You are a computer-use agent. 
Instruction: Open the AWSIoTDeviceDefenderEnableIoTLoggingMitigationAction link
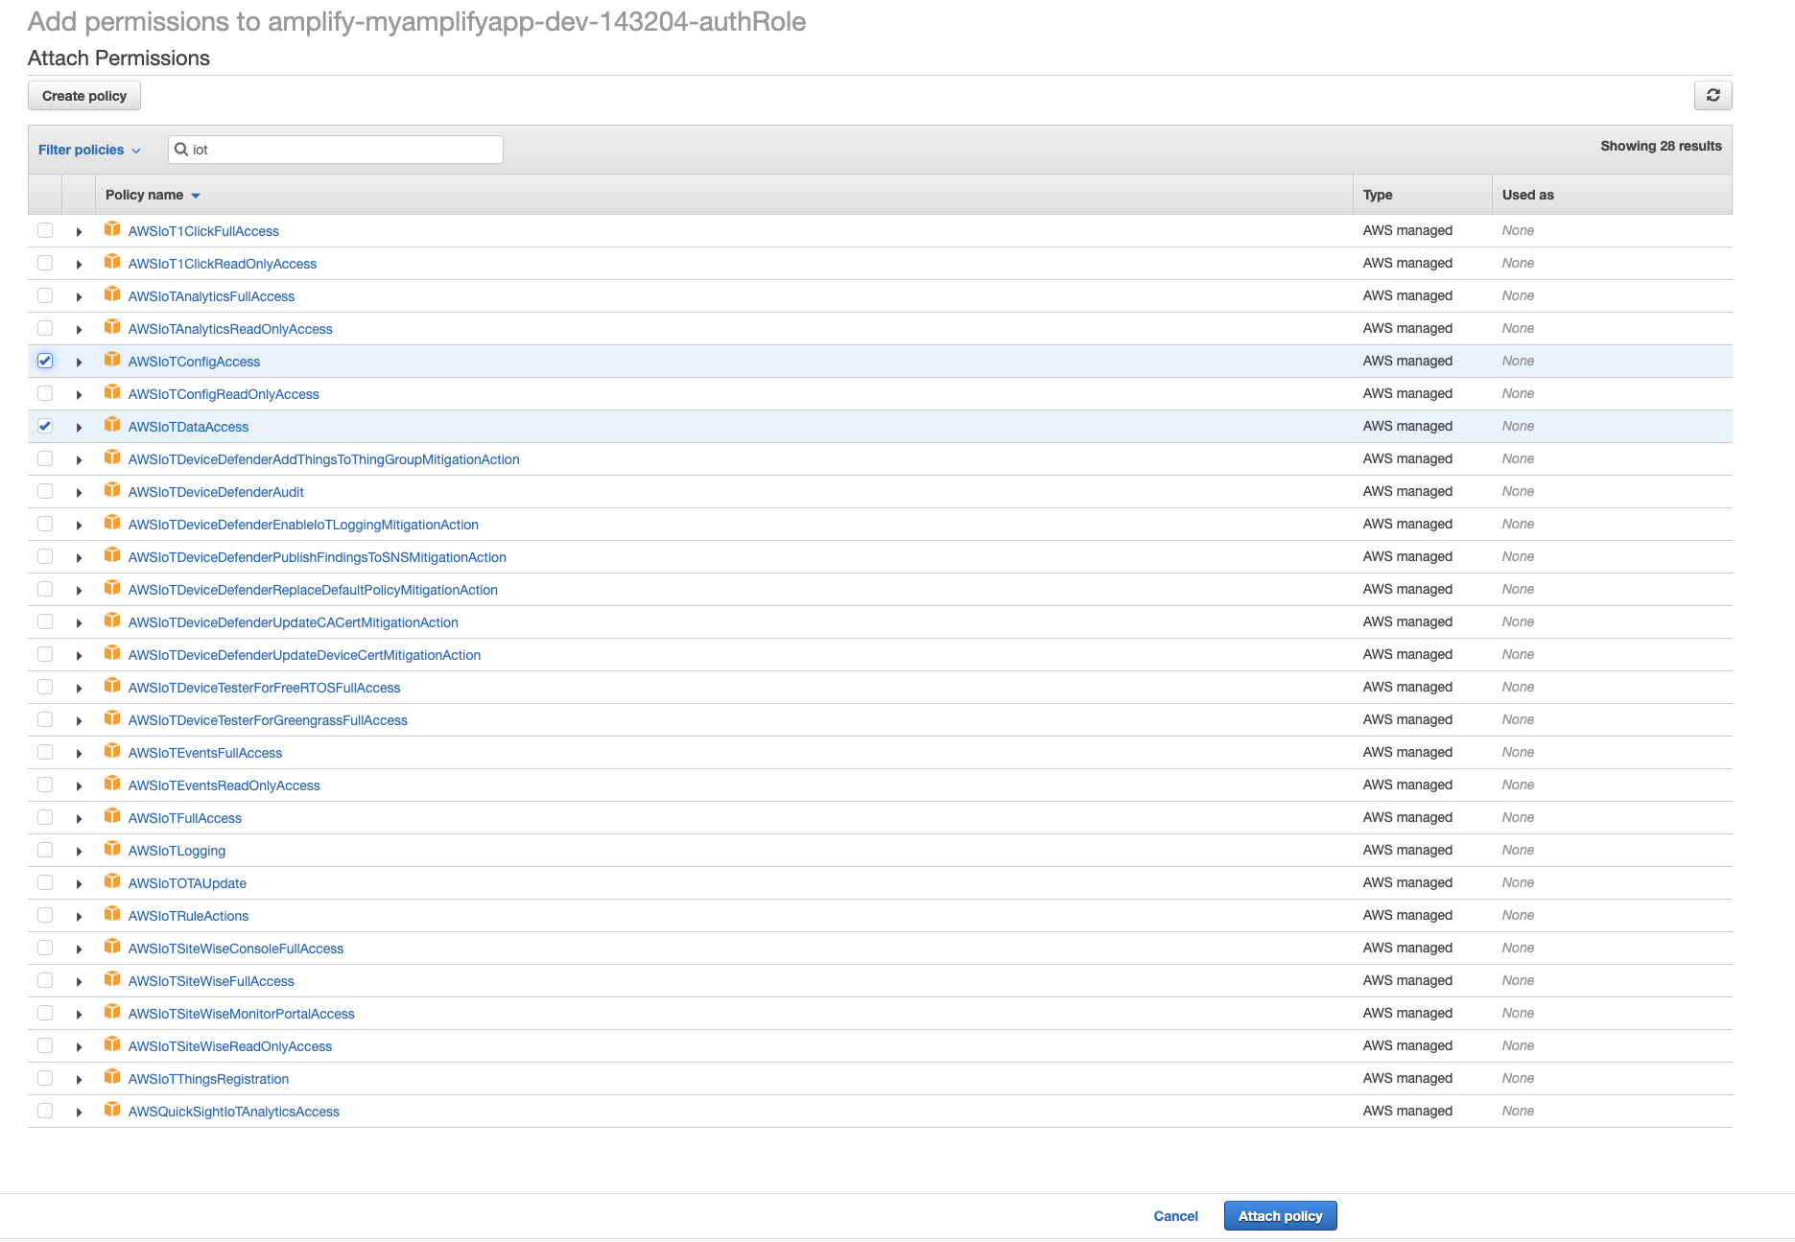click(303, 525)
